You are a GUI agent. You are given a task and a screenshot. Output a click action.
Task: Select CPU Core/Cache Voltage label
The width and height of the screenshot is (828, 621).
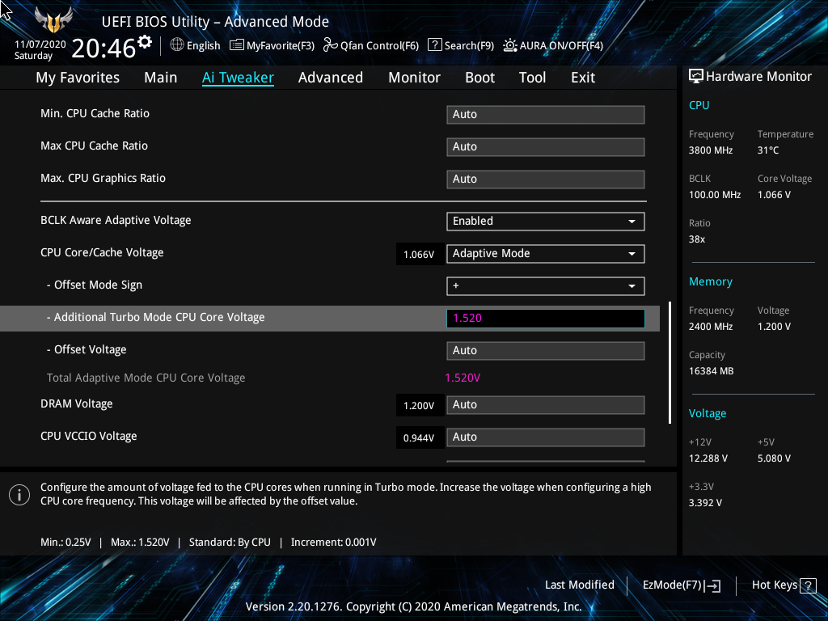click(x=102, y=252)
